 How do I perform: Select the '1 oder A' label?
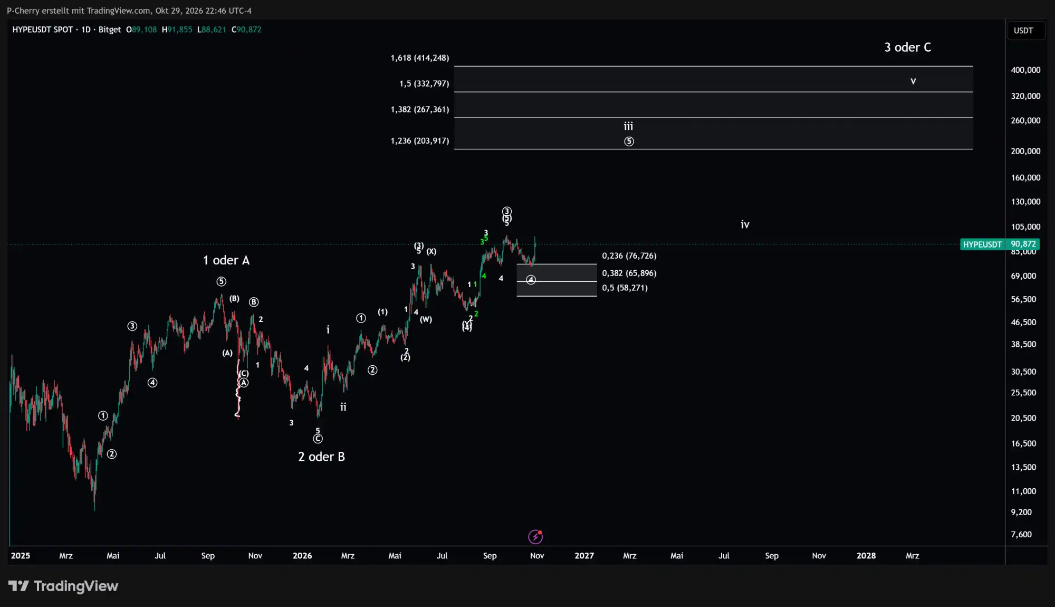pos(226,260)
